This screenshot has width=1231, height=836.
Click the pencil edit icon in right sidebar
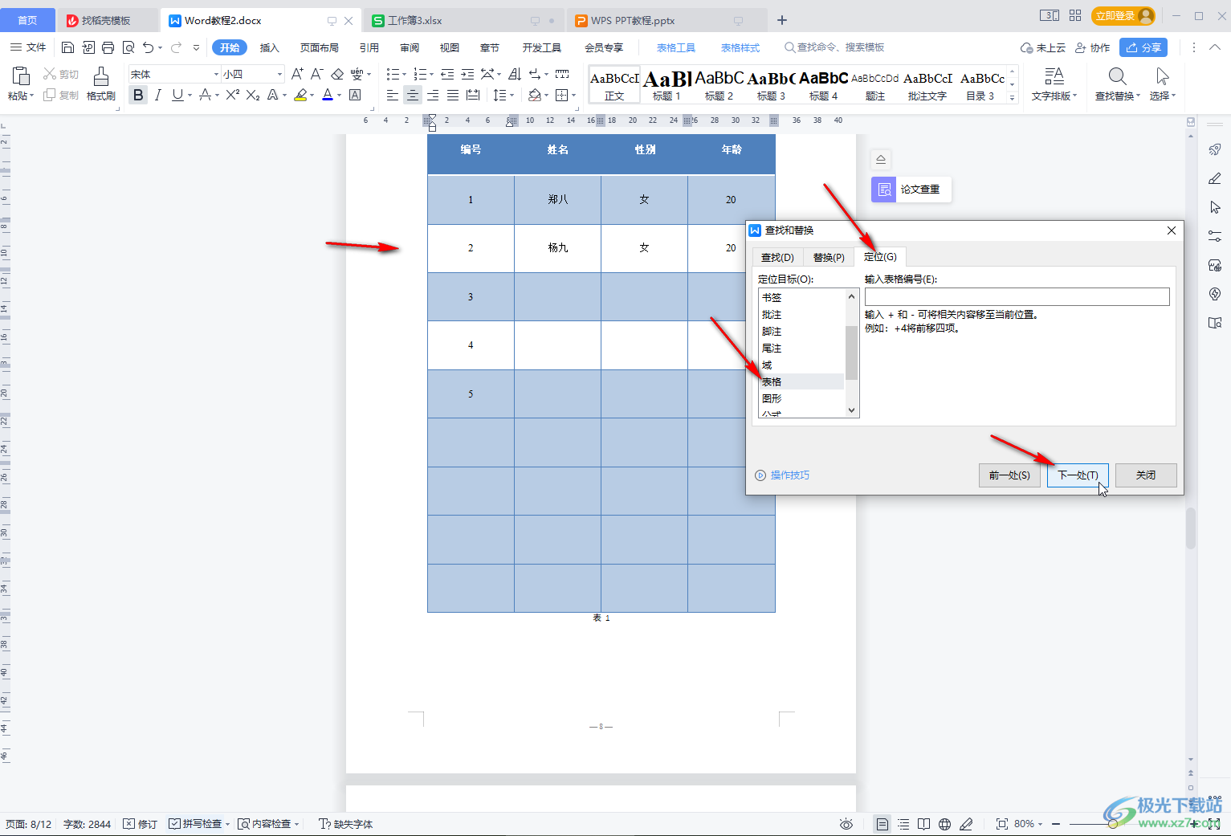click(x=1215, y=178)
